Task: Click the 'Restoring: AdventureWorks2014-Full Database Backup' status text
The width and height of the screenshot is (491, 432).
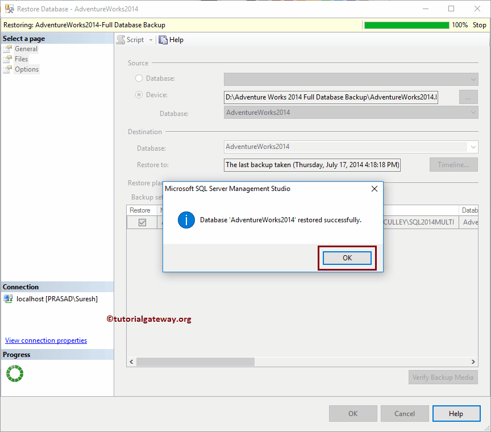Action: pos(84,25)
